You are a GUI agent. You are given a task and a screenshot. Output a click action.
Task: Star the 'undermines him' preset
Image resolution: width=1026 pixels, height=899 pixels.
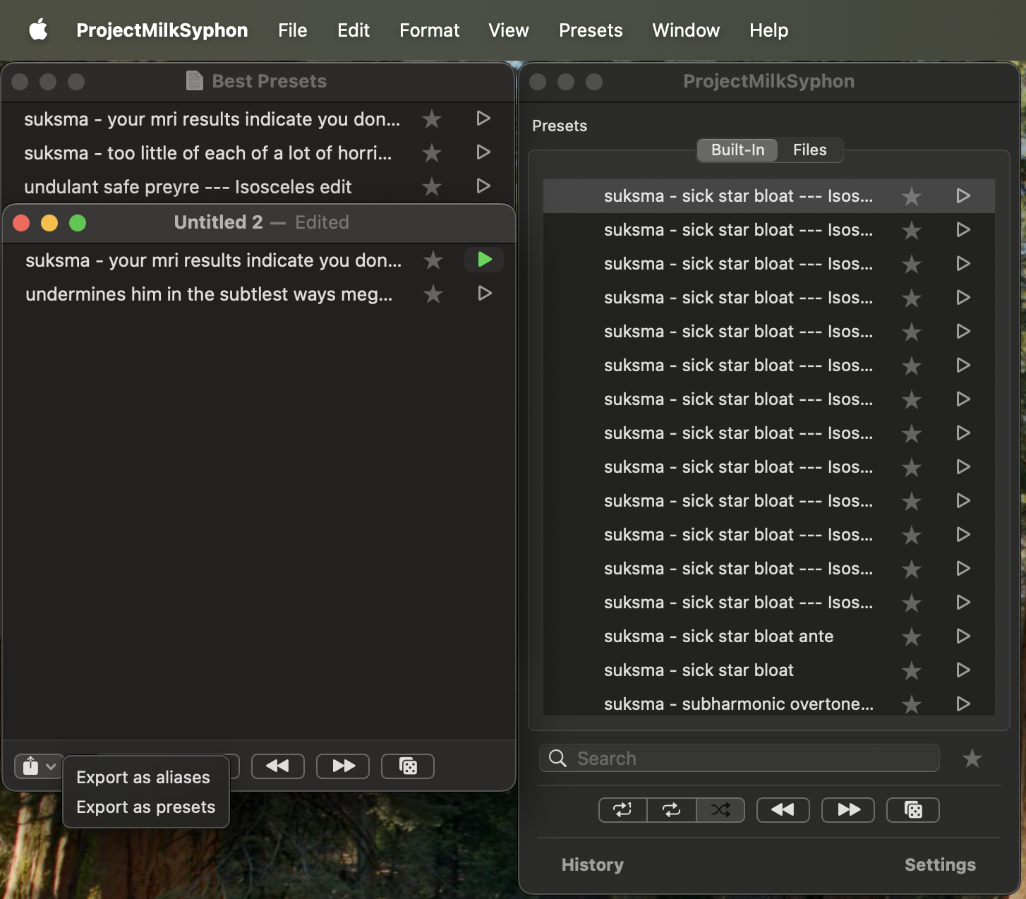(433, 294)
